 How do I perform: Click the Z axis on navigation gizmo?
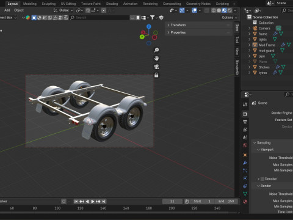pyautogui.click(x=149, y=26)
